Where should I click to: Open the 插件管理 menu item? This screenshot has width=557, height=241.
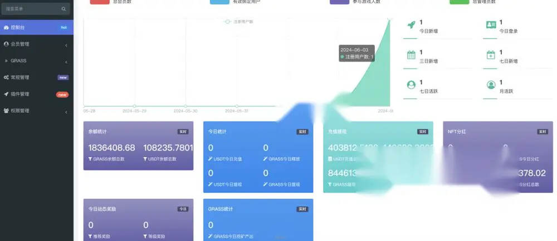37,94
